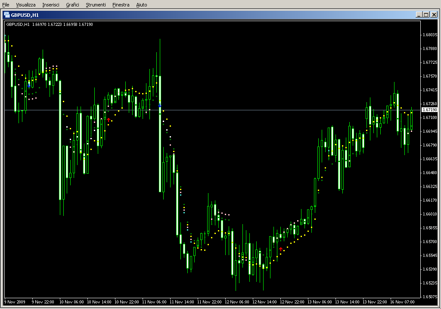
Task: Minimize the GBPUSD,H1 chart window
Action: [419, 15]
